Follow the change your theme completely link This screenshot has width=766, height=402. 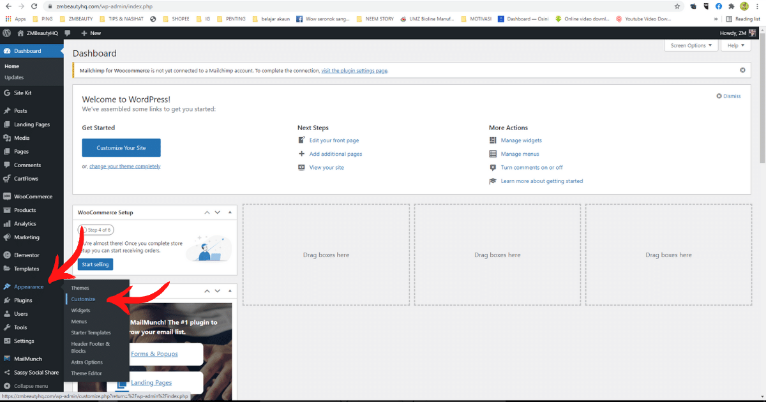pos(125,166)
